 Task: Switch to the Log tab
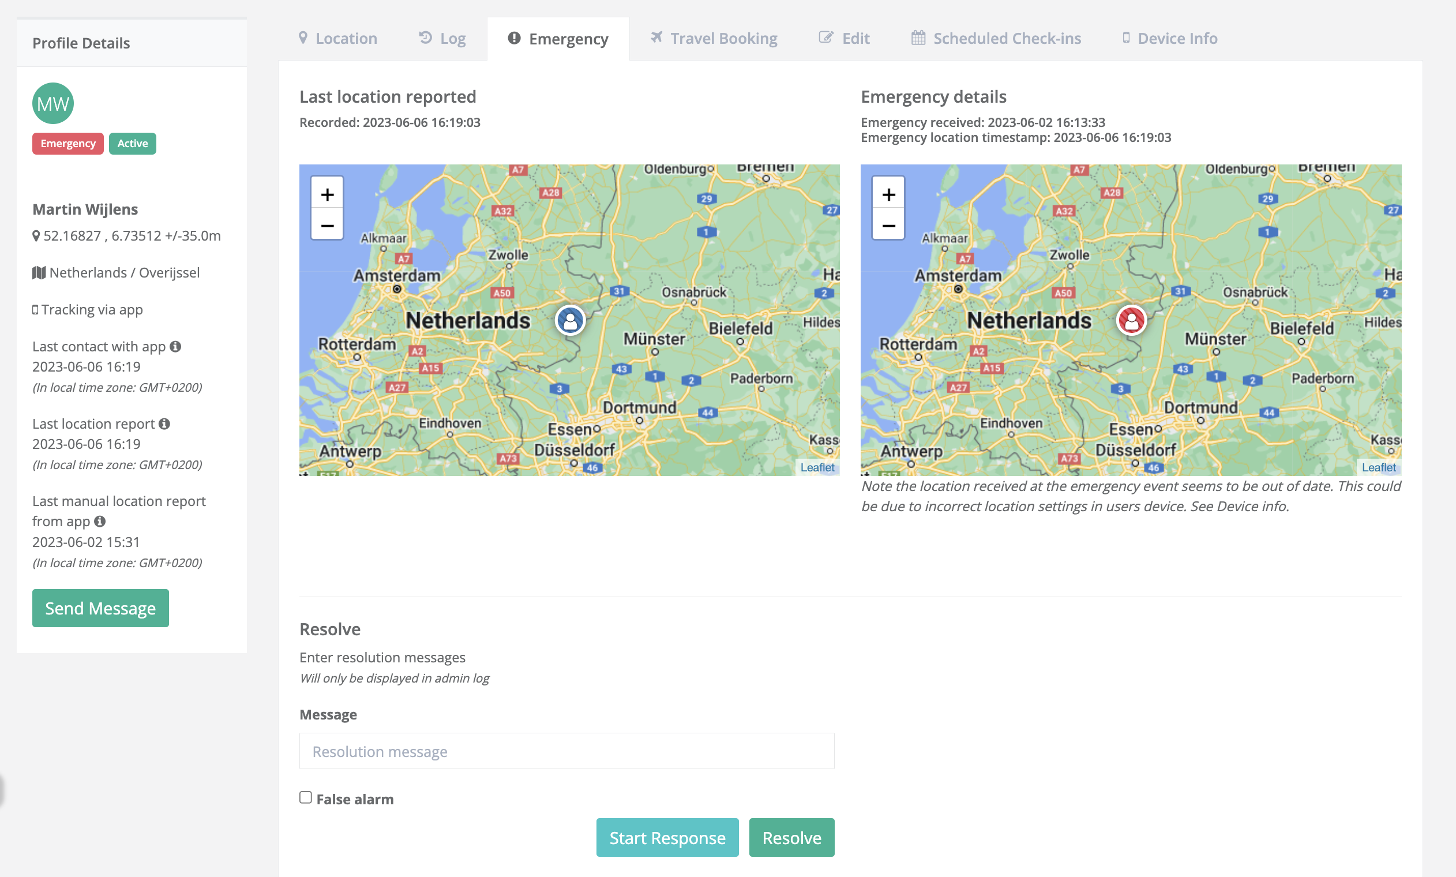pos(442,39)
